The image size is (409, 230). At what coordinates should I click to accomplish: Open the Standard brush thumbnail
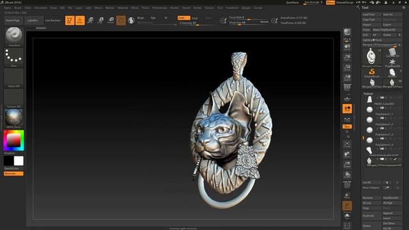coord(14,37)
